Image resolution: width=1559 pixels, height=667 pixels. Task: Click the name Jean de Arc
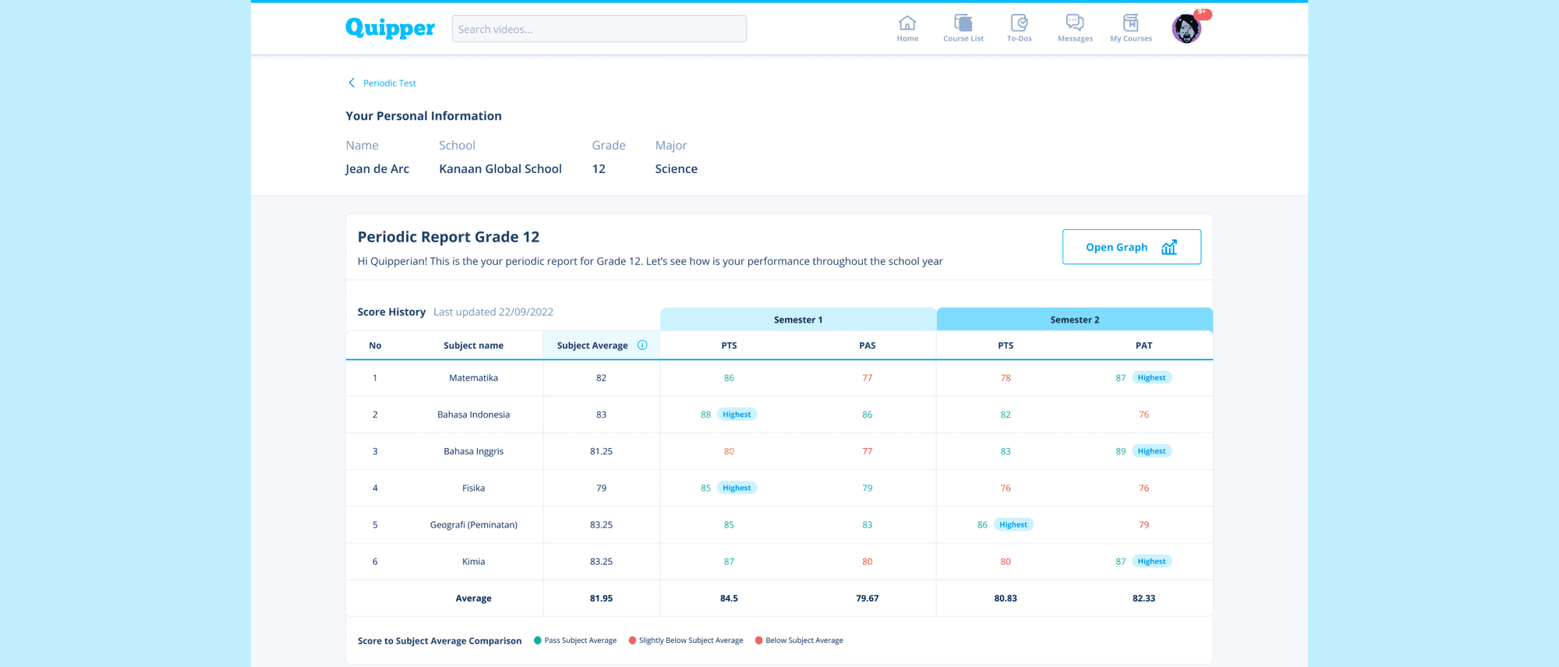[377, 169]
